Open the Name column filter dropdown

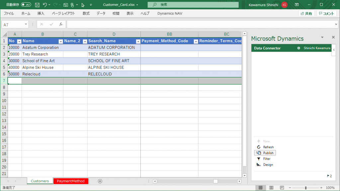(x=61, y=41)
